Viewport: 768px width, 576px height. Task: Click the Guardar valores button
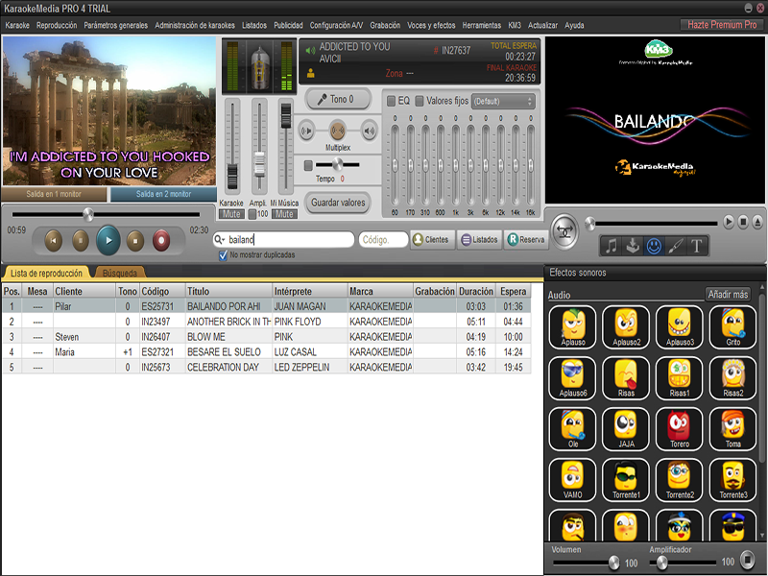tap(338, 203)
